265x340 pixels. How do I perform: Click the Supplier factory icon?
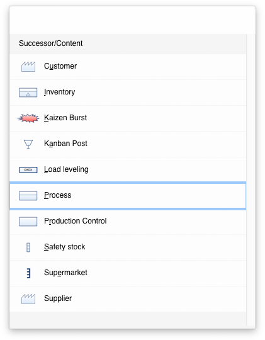coord(28,299)
